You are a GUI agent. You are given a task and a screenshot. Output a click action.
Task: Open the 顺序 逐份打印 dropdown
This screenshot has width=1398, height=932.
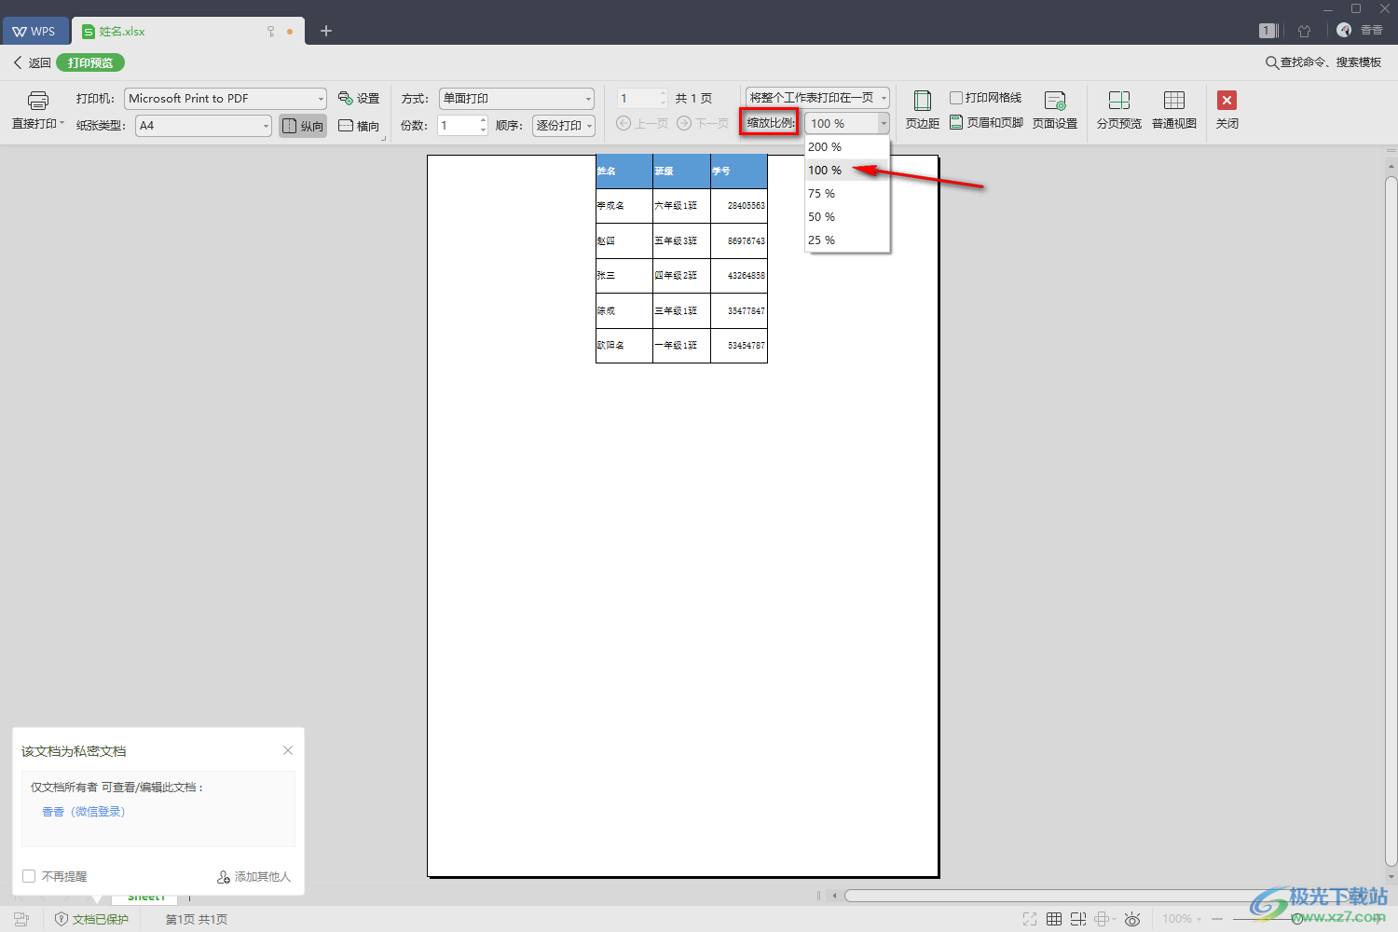click(x=564, y=125)
